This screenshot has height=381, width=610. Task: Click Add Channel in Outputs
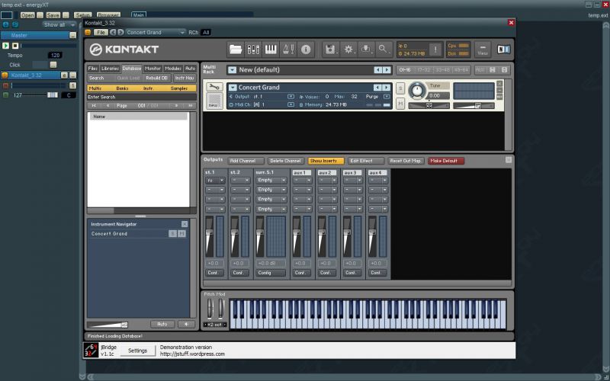pyautogui.click(x=246, y=161)
